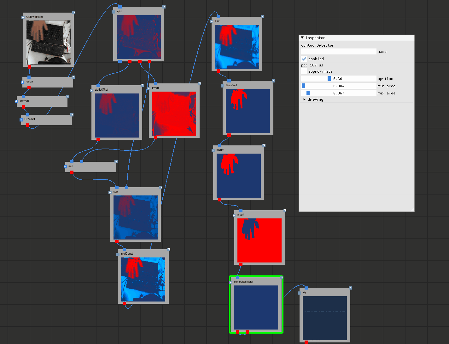Click the USB webcam node's red output port
This screenshot has height=344, width=449.
[x=30, y=67]
